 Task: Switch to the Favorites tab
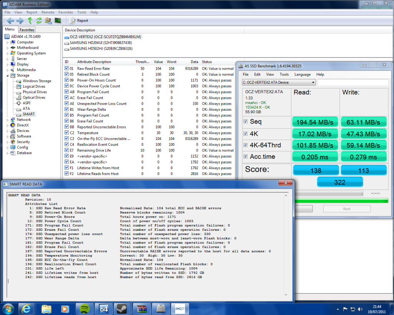tap(27, 30)
